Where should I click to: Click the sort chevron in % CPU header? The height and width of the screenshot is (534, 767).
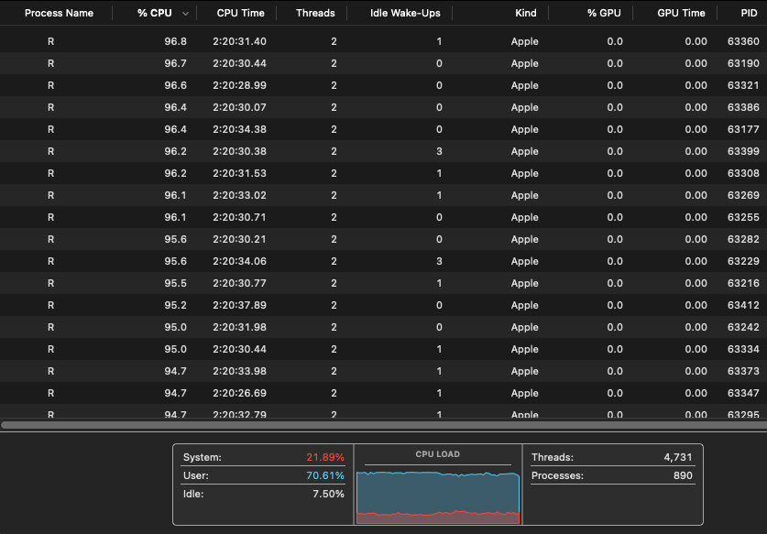click(186, 14)
